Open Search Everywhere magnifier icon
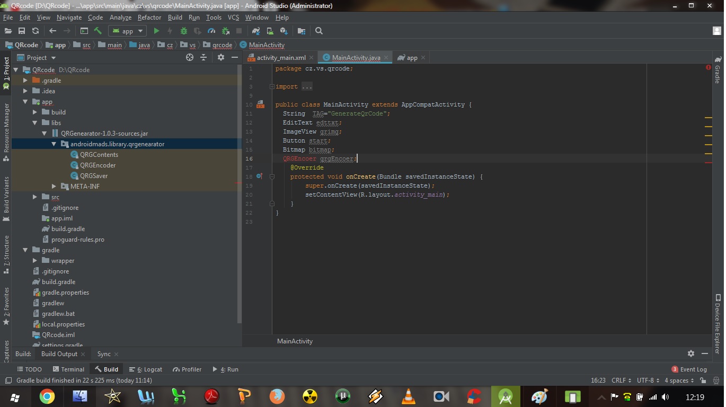The image size is (726, 407). [x=319, y=31]
